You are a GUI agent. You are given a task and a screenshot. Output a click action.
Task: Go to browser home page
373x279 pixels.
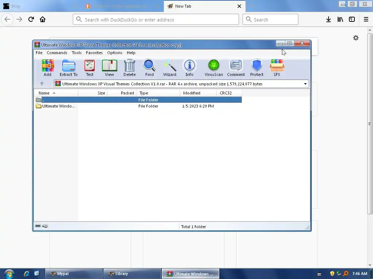point(43,19)
